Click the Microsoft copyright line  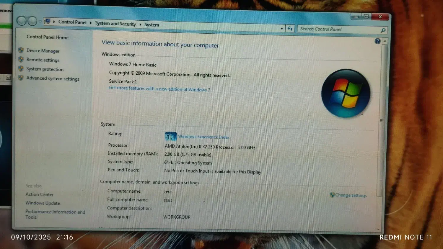tap(169, 74)
